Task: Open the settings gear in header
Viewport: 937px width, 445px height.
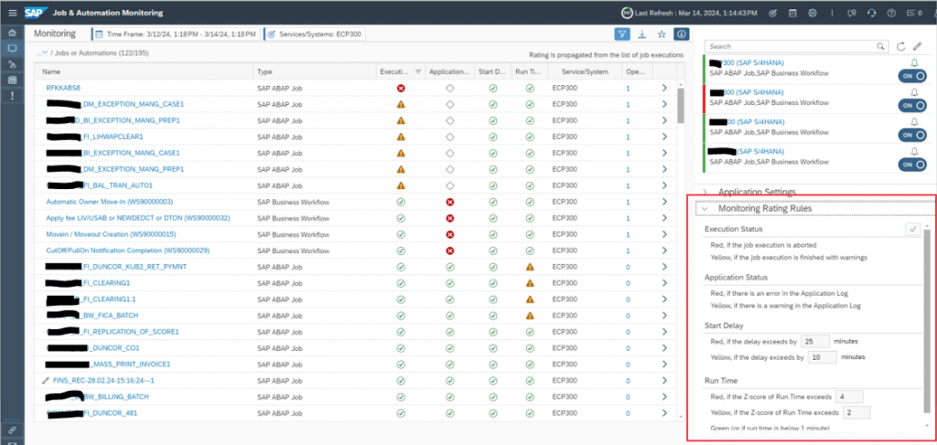Action: [x=813, y=13]
